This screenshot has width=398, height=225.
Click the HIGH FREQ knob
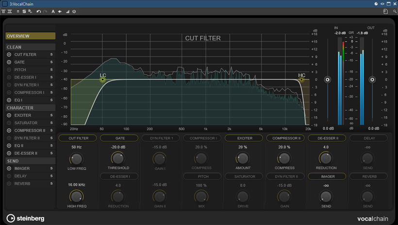point(76,196)
